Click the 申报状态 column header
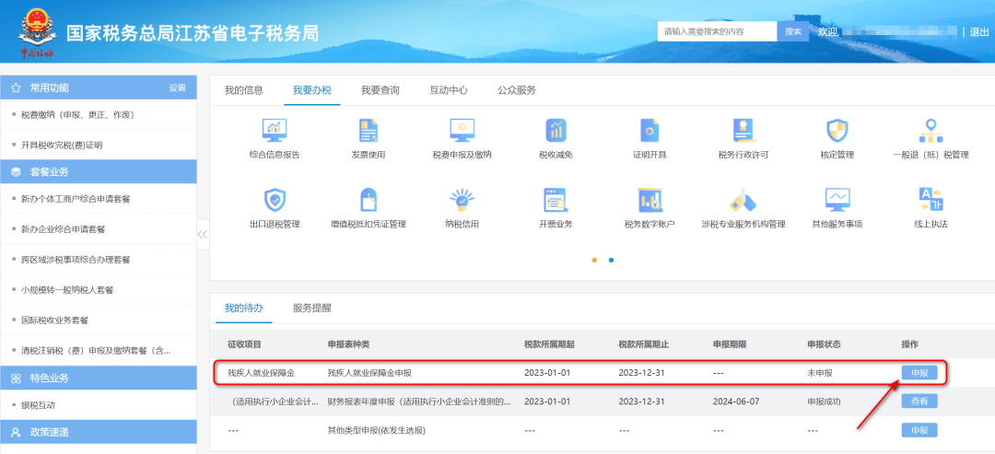This screenshot has height=454, width=995. 824,344
